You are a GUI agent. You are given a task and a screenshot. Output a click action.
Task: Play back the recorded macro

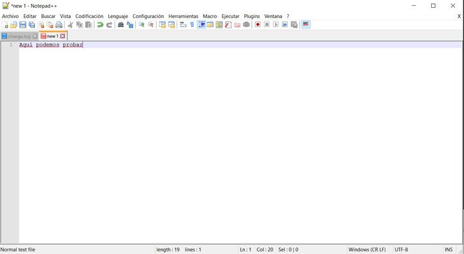click(x=276, y=25)
